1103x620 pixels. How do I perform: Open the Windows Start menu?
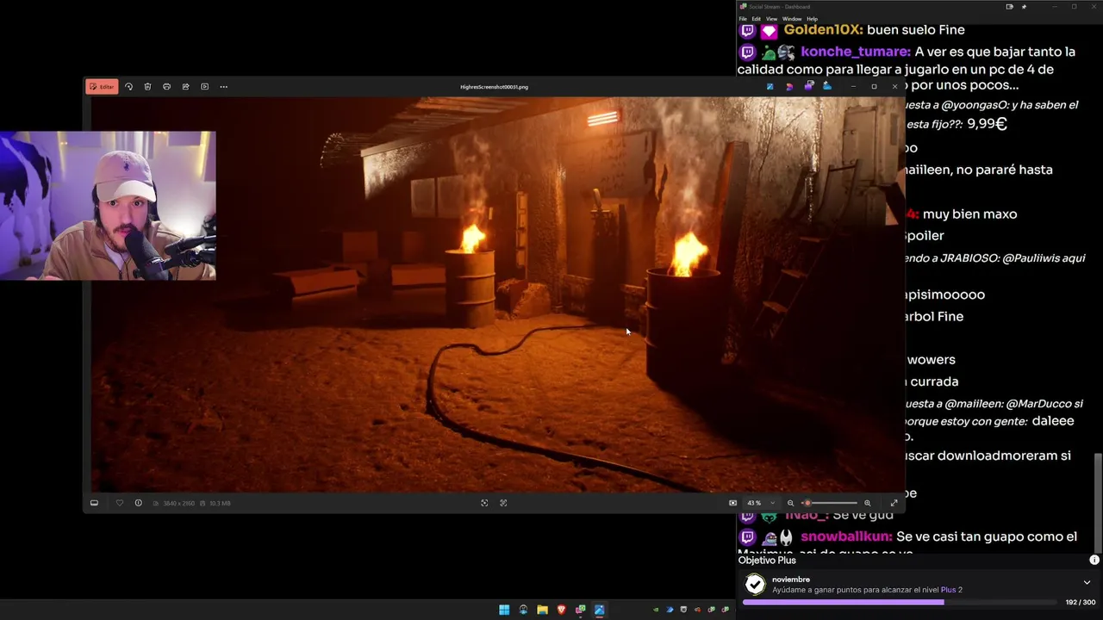coord(504,610)
